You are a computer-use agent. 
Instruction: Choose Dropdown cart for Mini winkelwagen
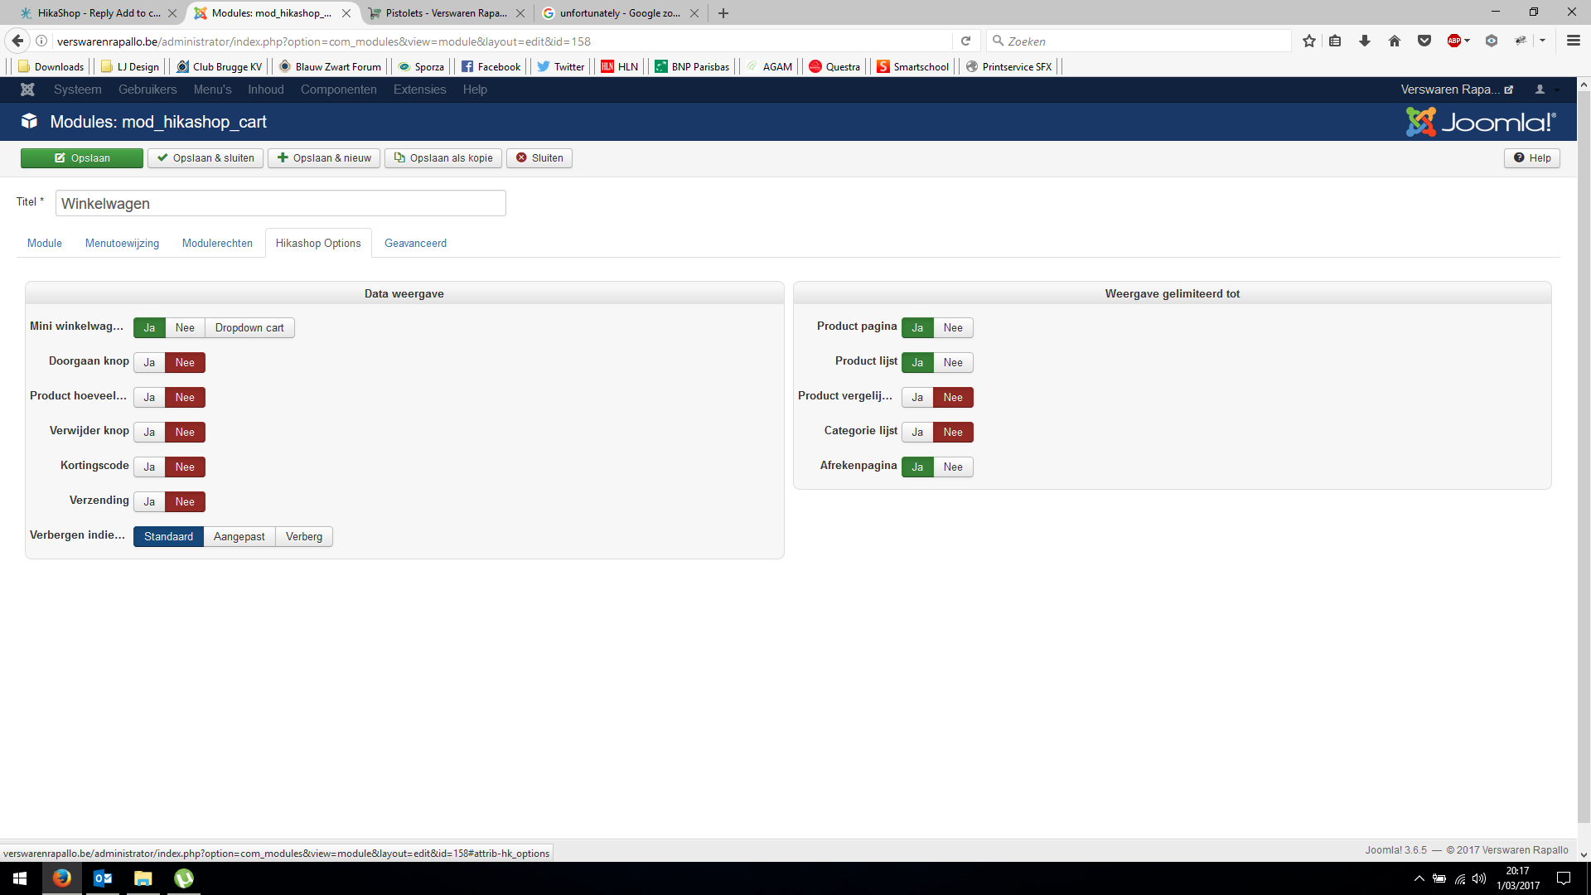coord(249,327)
